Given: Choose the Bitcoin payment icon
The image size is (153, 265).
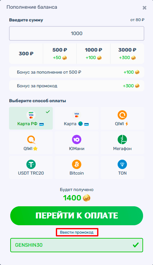Looking at the screenshot, I should coord(77,164).
